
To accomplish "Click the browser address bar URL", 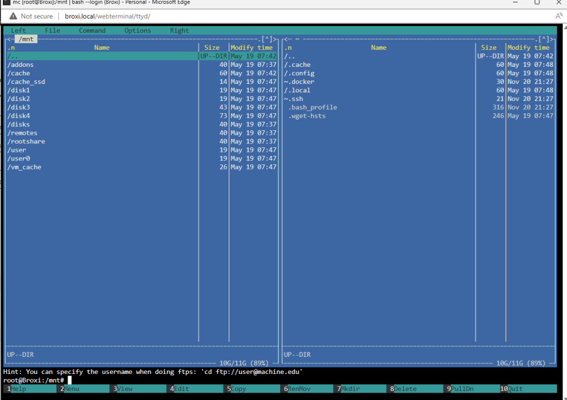I will tap(107, 16).
